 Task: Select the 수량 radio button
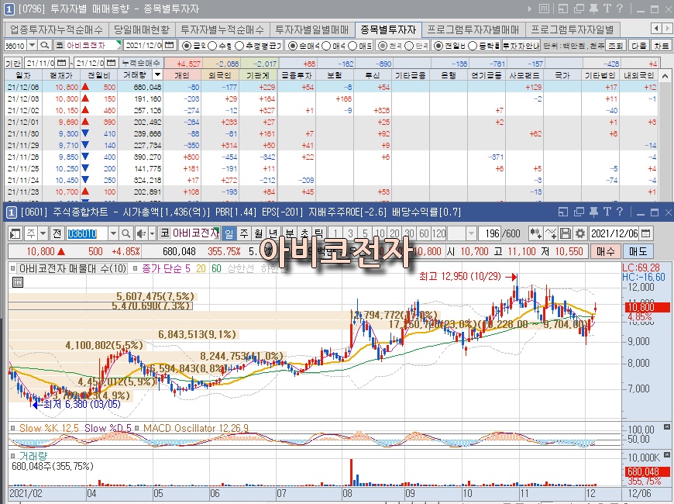pyautogui.click(x=212, y=45)
